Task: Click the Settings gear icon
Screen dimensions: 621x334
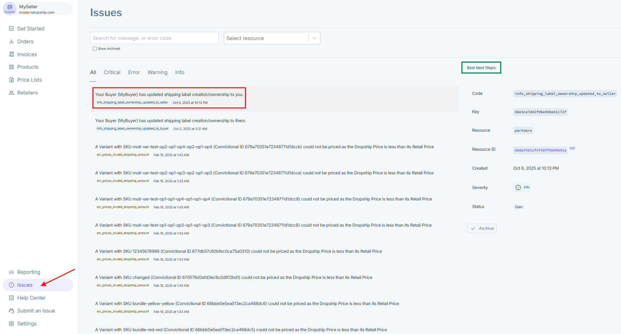Action: click(11, 324)
